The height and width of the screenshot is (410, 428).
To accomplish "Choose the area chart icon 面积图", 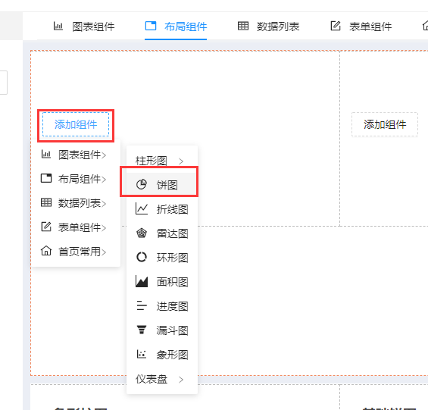I will pyautogui.click(x=142, y=281).
